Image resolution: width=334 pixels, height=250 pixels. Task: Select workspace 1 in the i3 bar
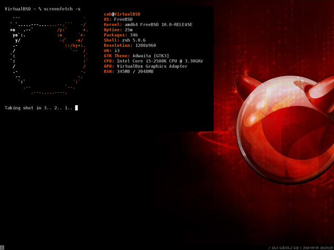click(2, 247)
